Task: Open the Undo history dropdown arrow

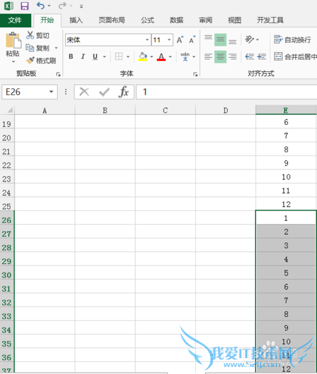Action: click(x=49, y=6)
